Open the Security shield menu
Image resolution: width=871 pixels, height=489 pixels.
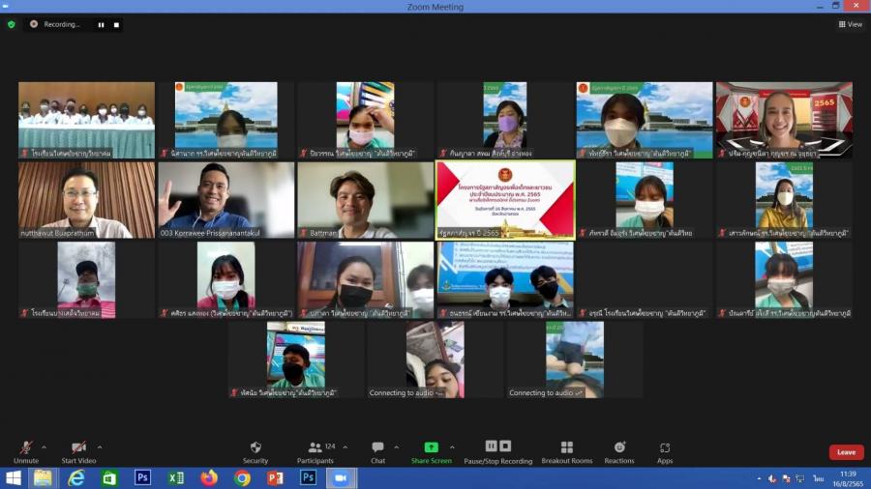pos(255,451)
